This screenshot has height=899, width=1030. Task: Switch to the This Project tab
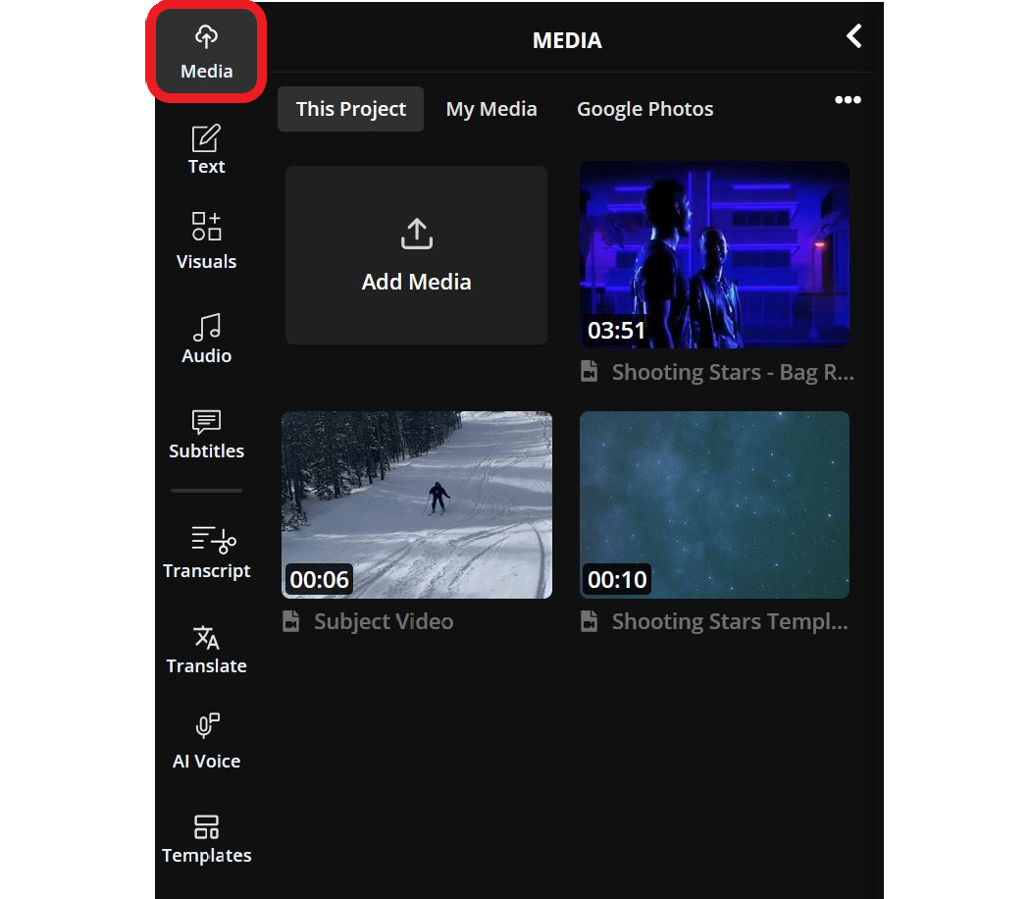click(x=350, y=109)
